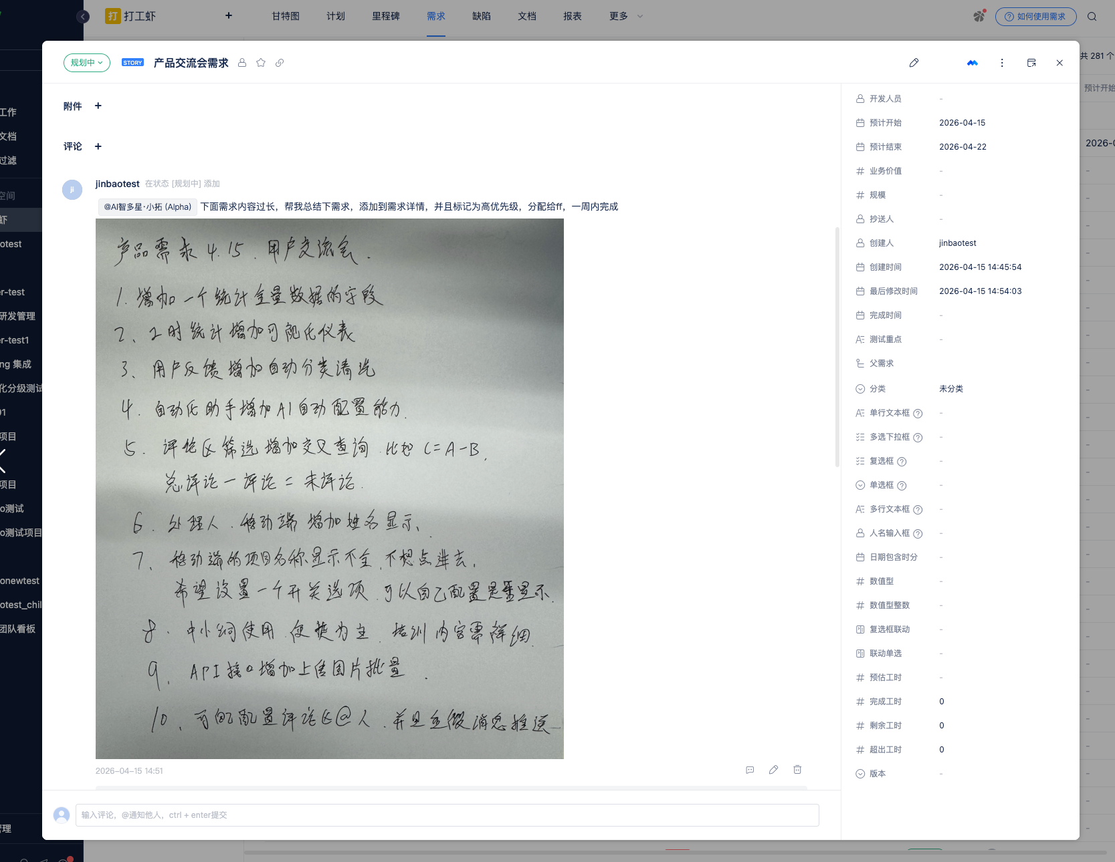Image resolution: width=1115 pixels, height=862 pixels.
Task: Click jinbaotest's avatar in the comment
Action: [72, 190]
